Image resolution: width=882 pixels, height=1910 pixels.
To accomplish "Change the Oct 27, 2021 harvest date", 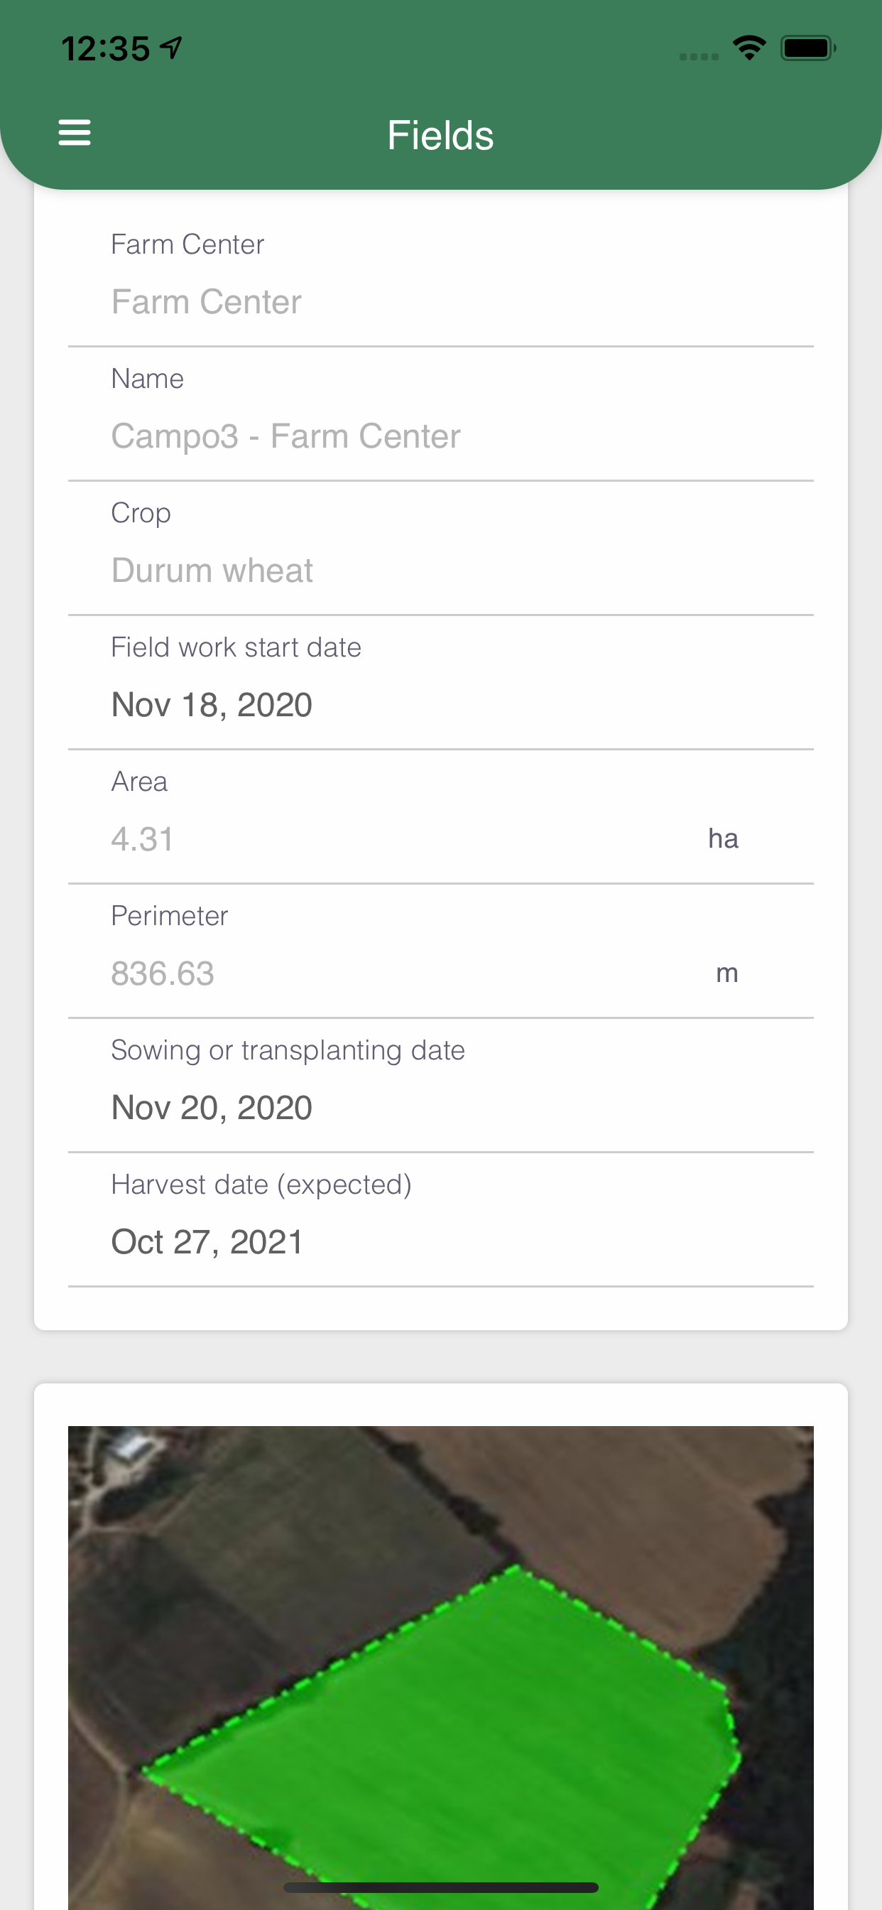I will 441,1219.
